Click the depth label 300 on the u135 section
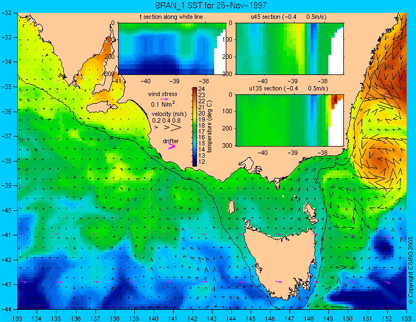The image size is (416, 322). (228, 146)
